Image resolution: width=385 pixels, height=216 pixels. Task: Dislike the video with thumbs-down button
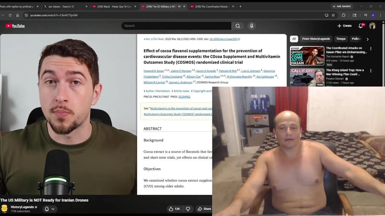point(188,209)
